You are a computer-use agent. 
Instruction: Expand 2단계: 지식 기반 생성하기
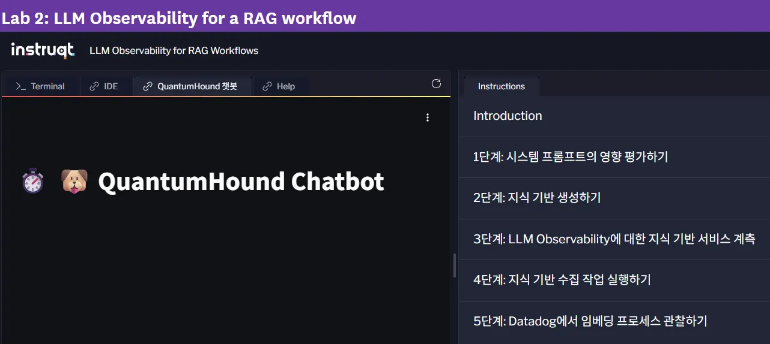(614, 198)
